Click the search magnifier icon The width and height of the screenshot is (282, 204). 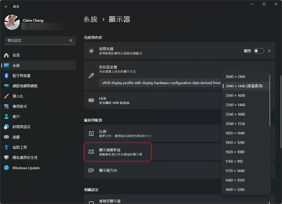71,41
